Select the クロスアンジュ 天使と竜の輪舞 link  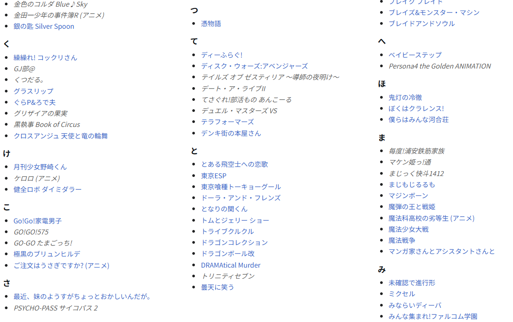pyautogui.click(x=61, y=136)
